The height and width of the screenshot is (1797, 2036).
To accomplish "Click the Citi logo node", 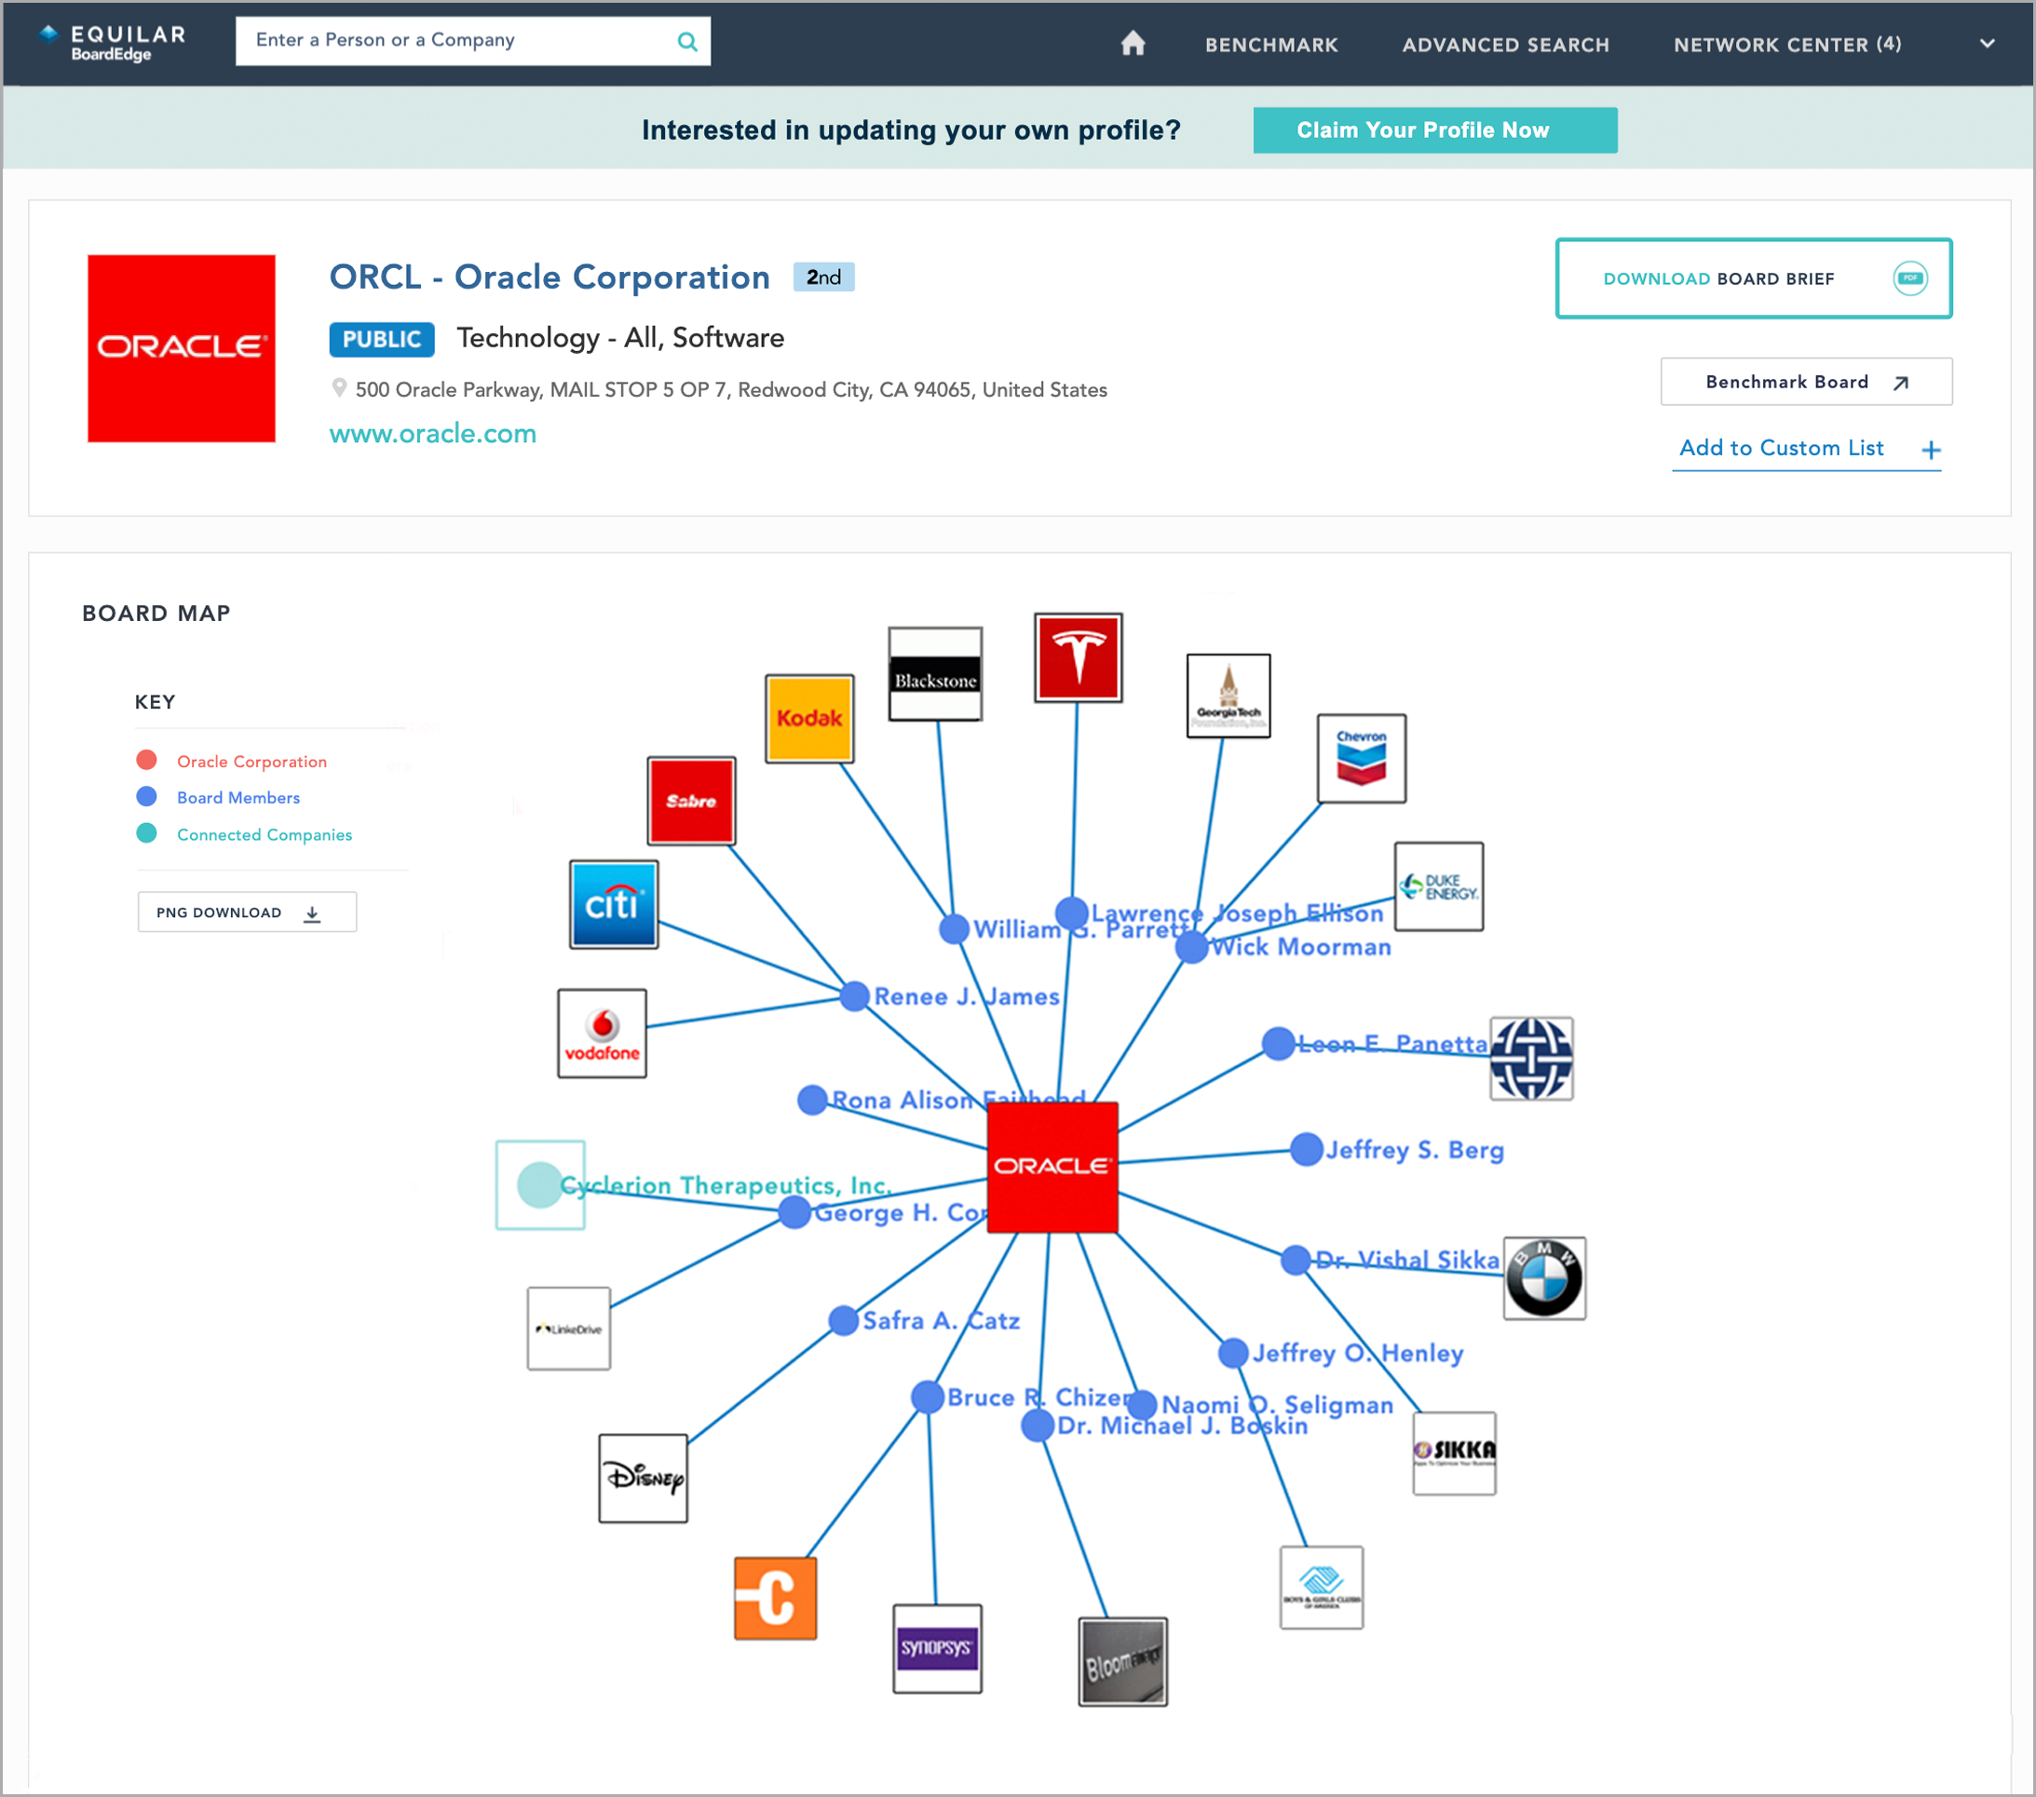I will (x=614, y=905).
